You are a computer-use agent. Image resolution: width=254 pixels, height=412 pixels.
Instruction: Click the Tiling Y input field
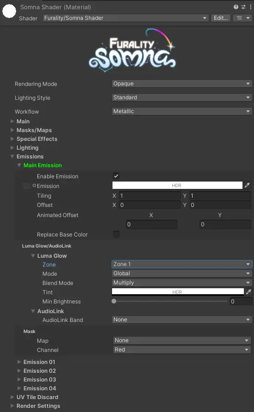point(220,195)
